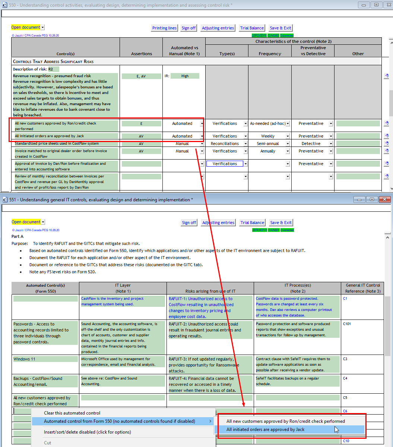Expand Manual dropdown for 'Invoice matched' row
The image size is (393, 447).
pyautogui.click(x=202, y=151)
